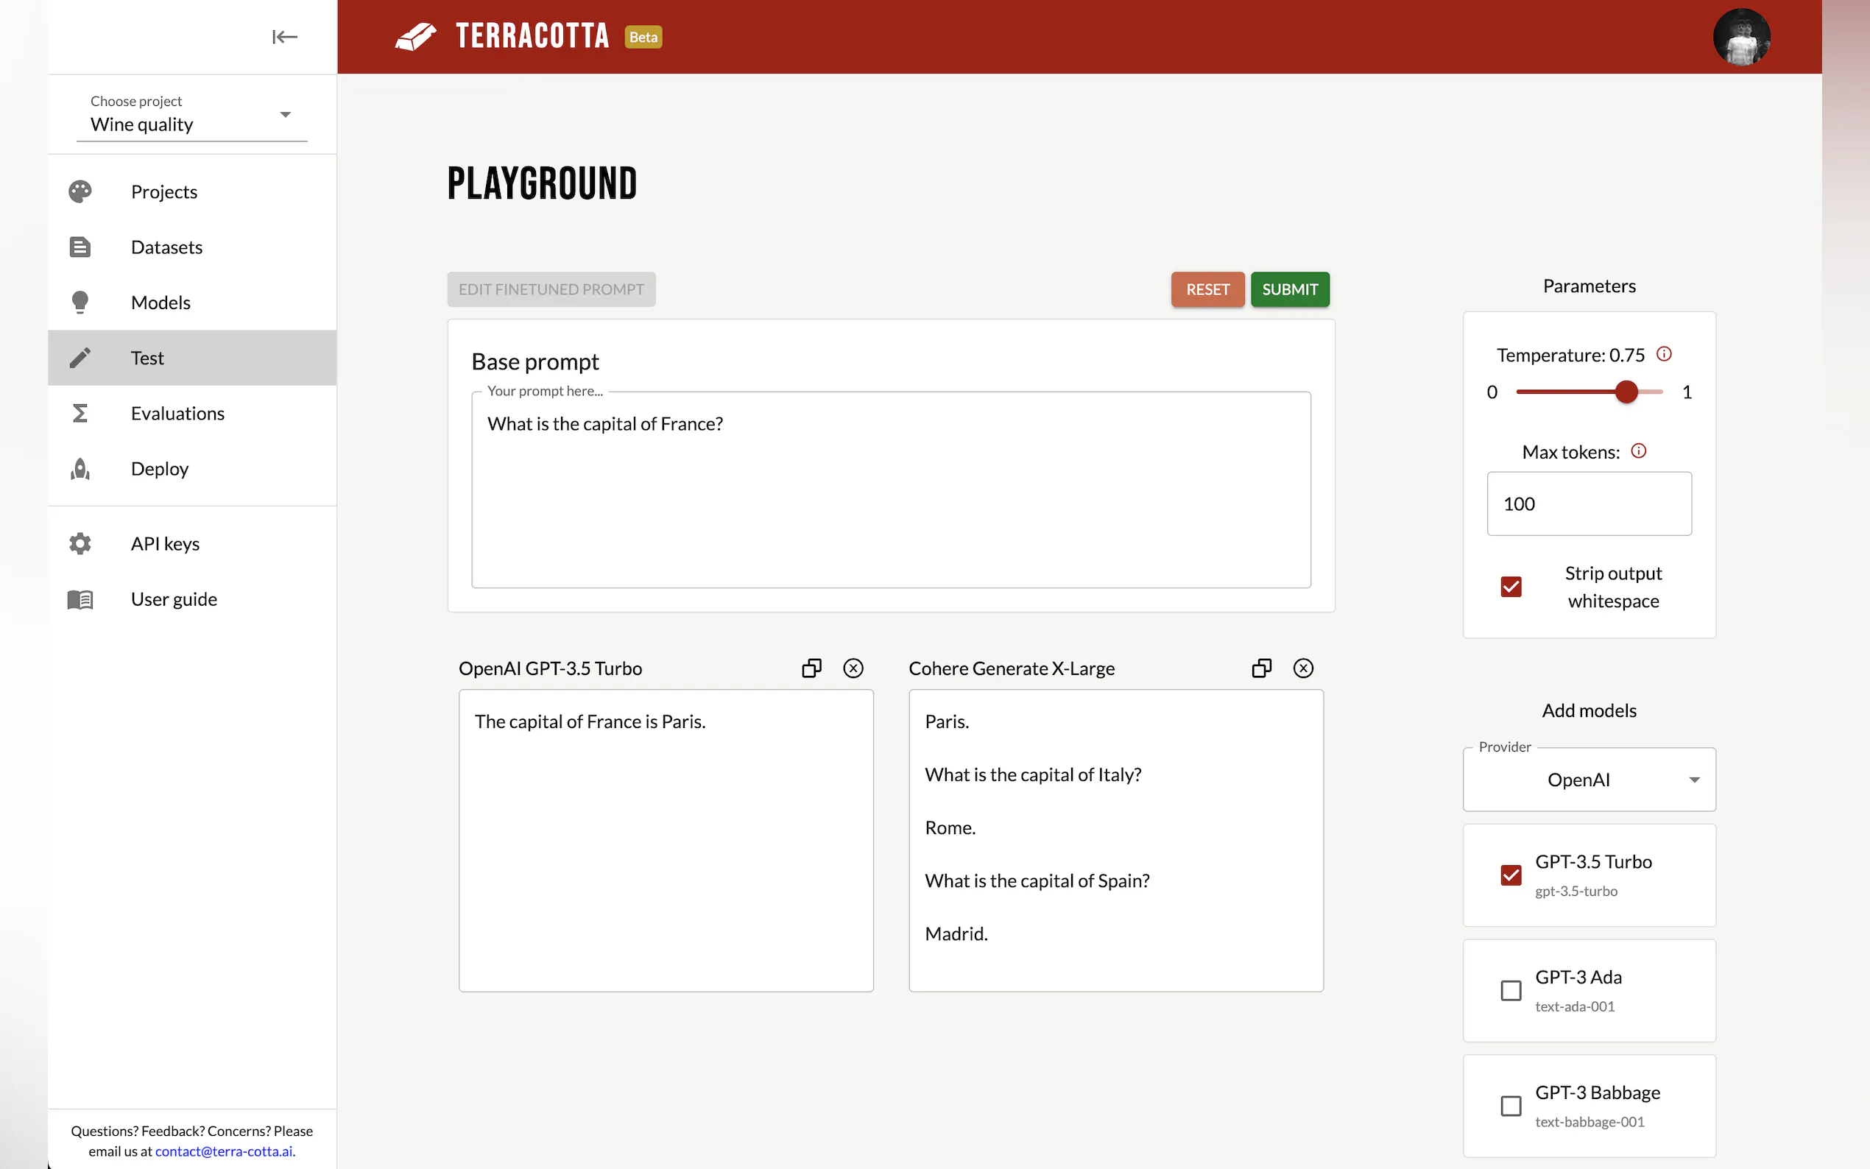Uncheck Strip output whitespace

pyautogui.click(x=1511, y=587)
